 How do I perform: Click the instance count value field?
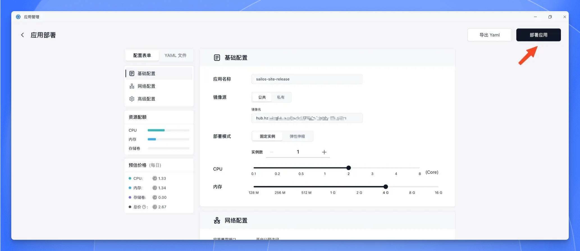[298, 152]
